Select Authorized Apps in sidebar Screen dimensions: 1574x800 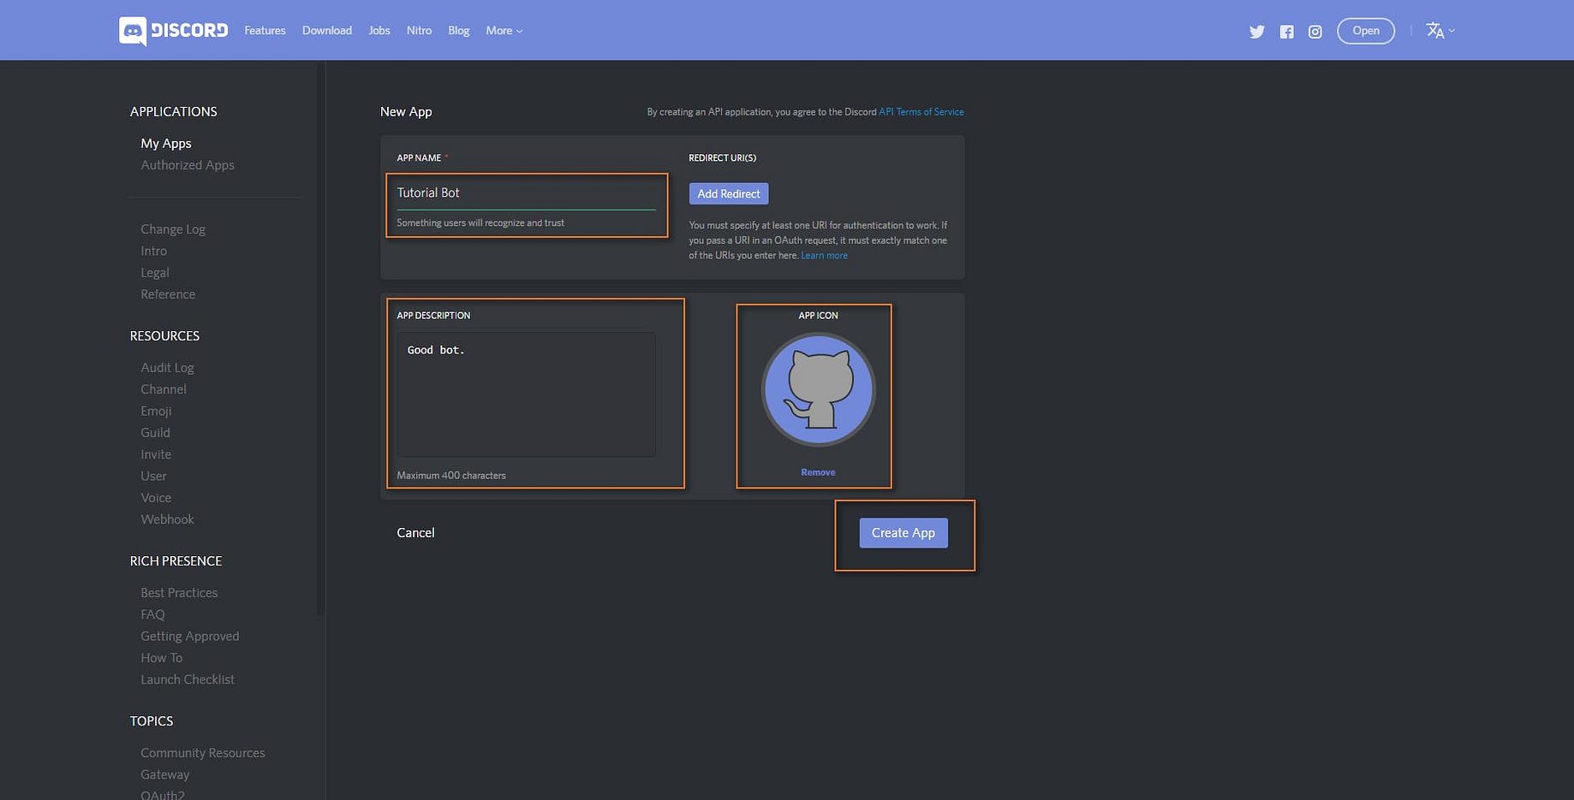click(188, 165)
